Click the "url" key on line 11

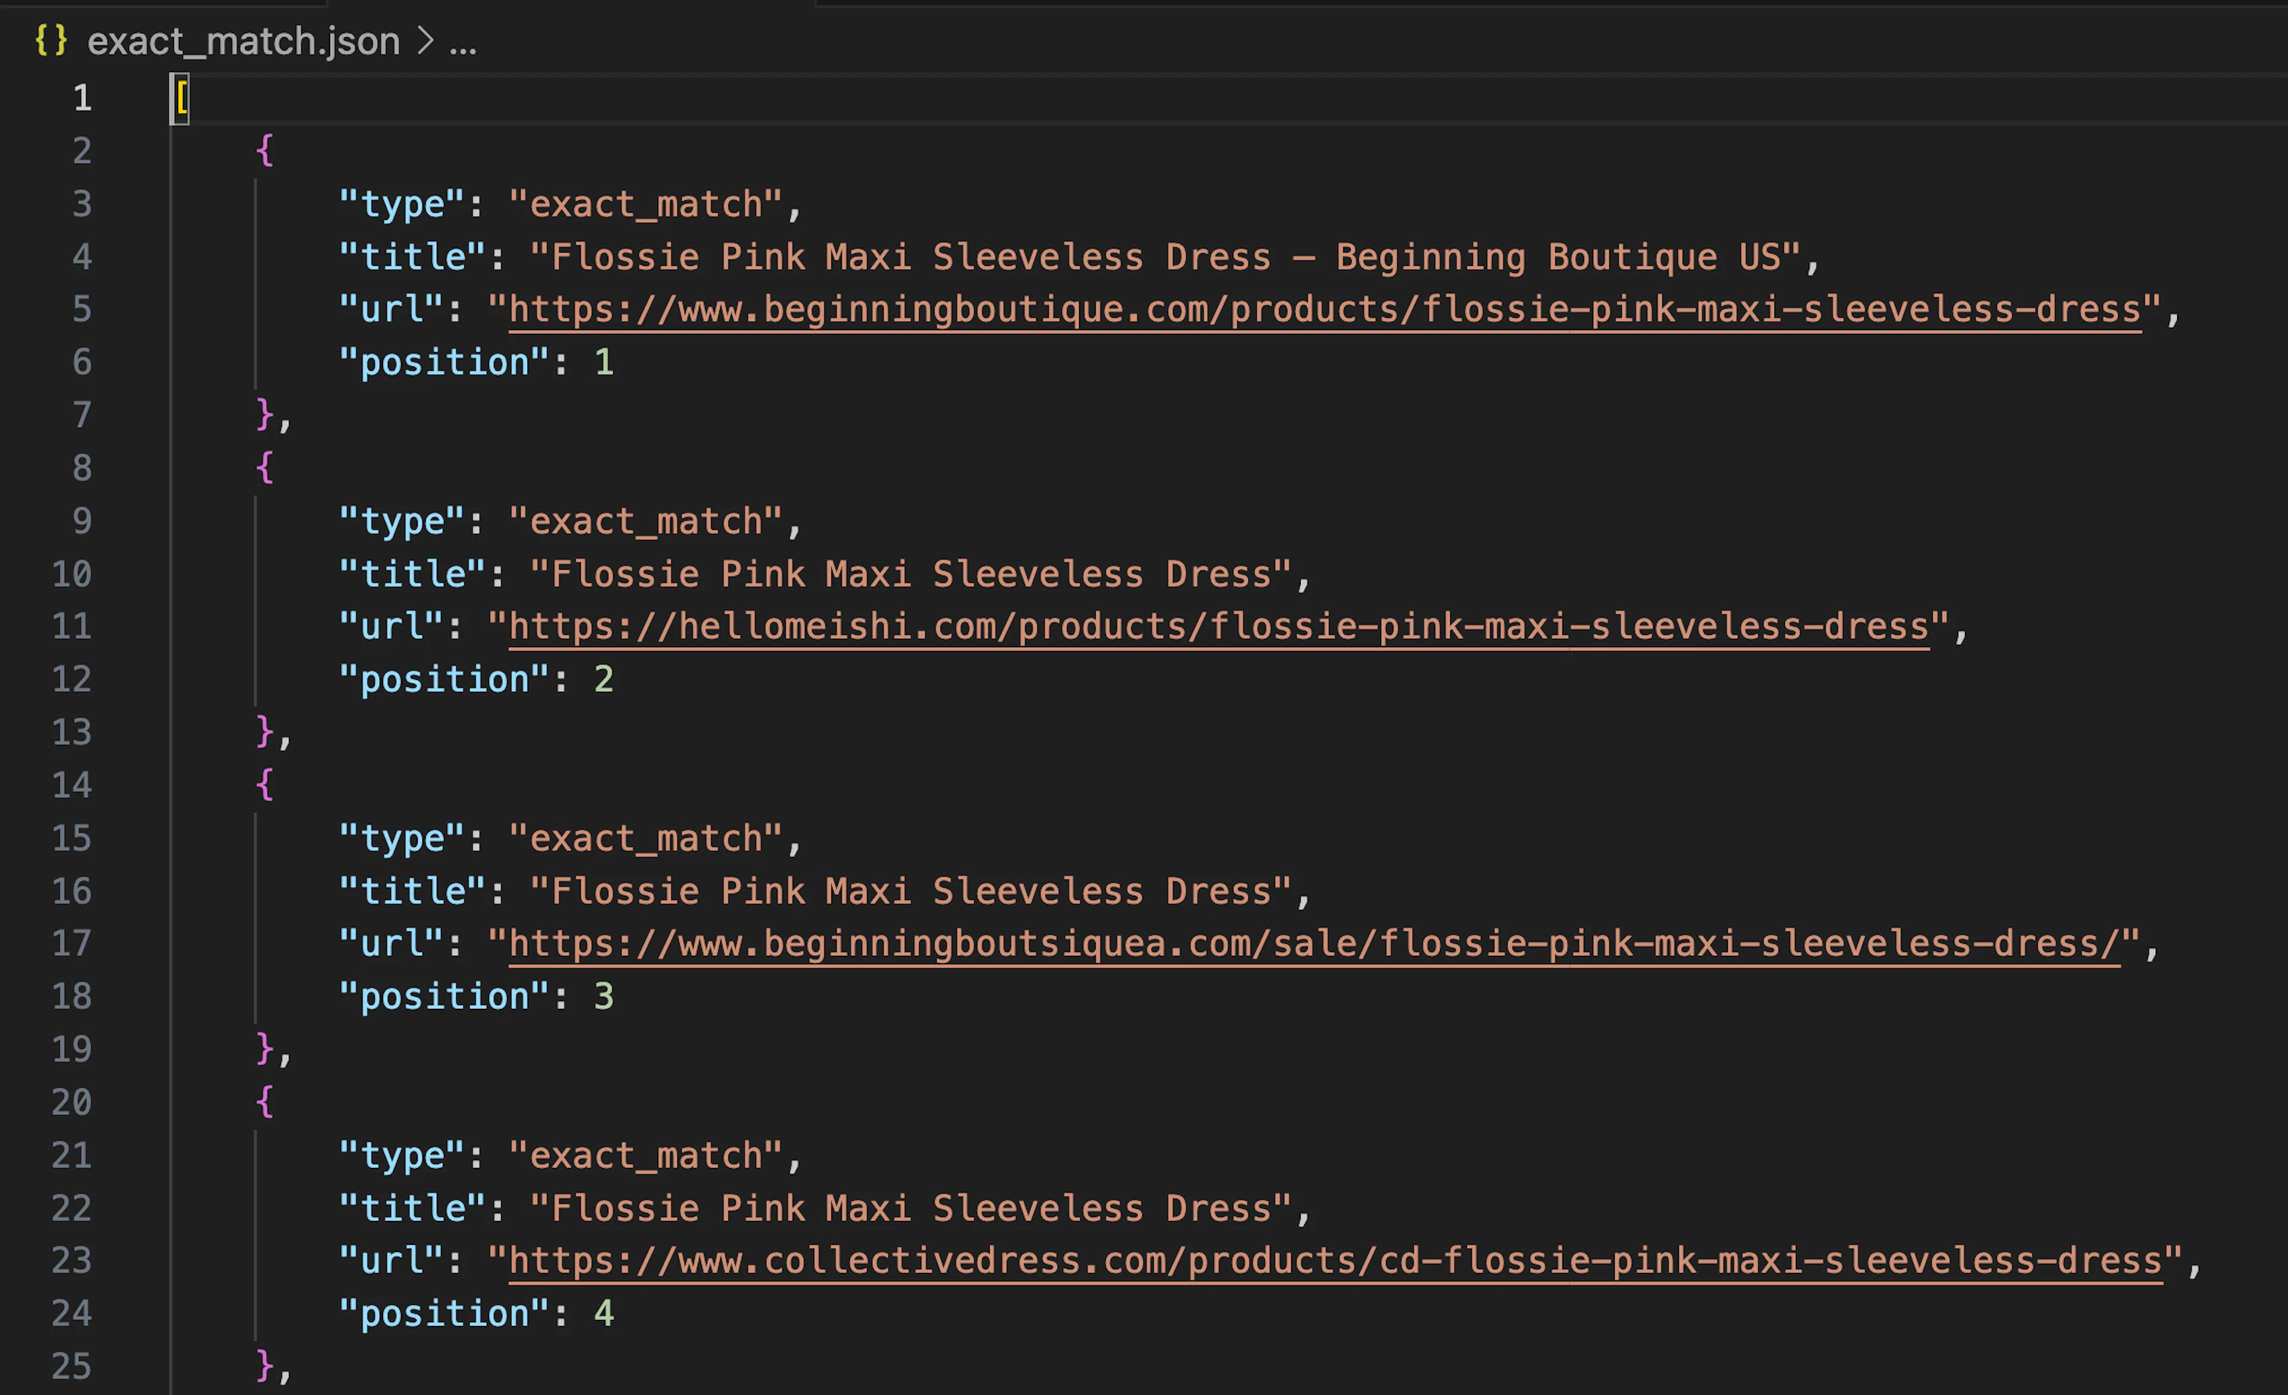click(391, 627)
